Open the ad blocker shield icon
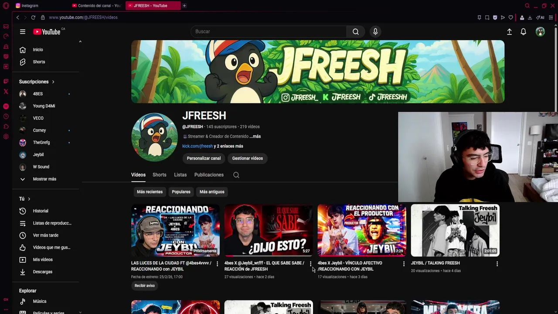This screenshot has height=314, width=558. [495, 17]
